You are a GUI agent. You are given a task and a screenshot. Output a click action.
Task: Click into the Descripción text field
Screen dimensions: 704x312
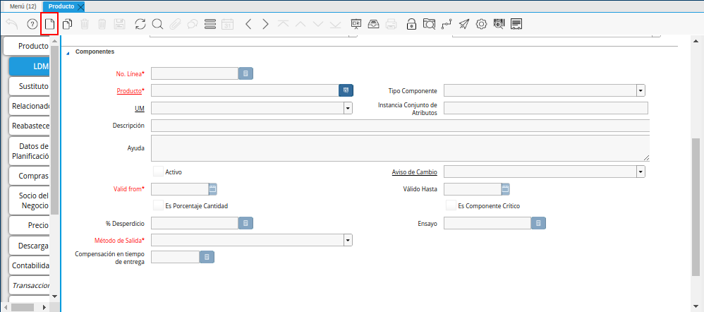click(x=399, y=126)
